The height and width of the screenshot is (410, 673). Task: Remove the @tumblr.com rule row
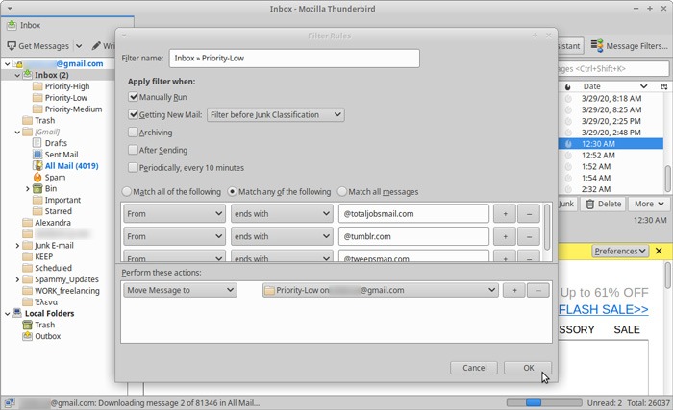pos(529,236)
